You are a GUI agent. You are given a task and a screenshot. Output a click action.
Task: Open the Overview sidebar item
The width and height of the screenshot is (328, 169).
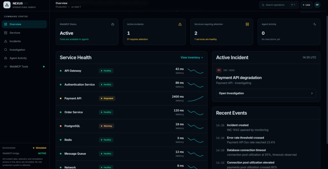(x=24, y=24)
